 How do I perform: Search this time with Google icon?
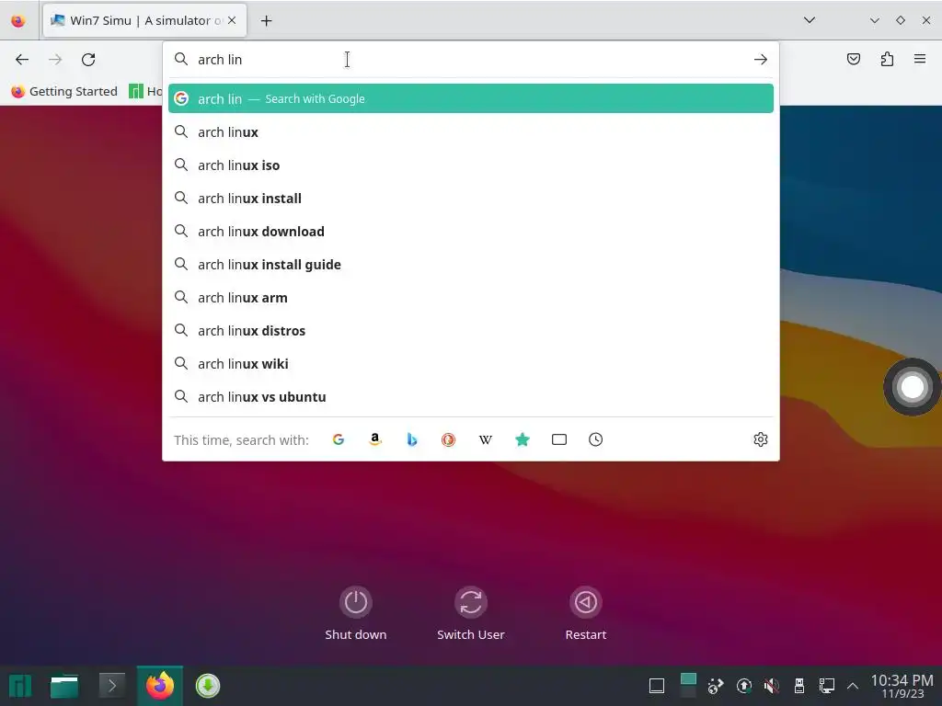tap(339, 439)
